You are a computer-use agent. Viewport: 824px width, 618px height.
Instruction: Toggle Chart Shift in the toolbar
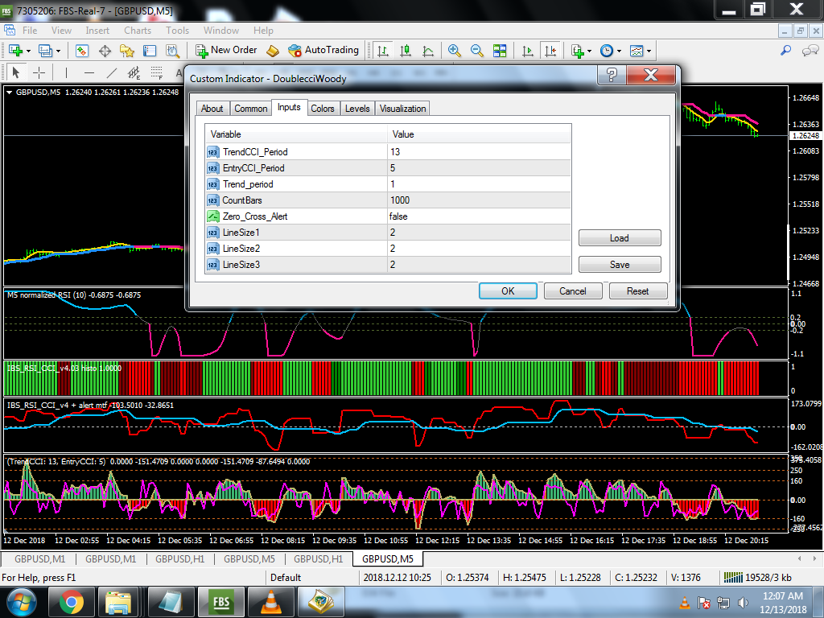[x=550, y=50]
